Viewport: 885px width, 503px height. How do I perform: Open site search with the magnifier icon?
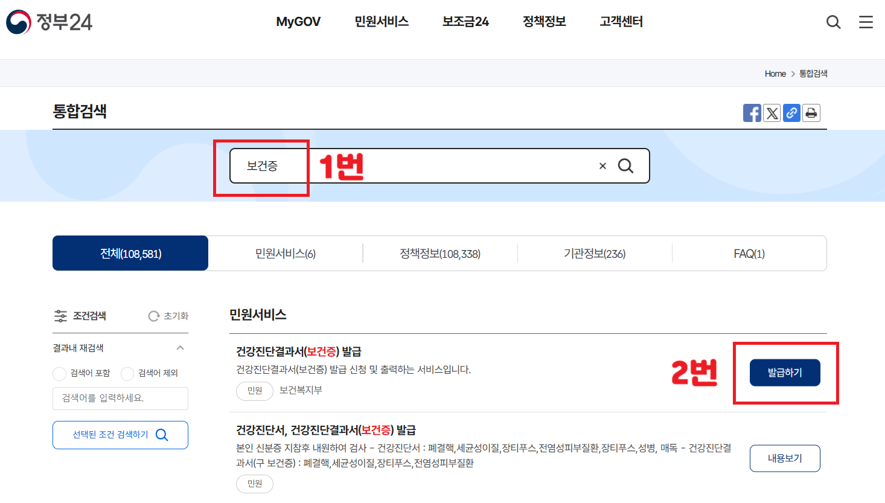tap(834, 22)
